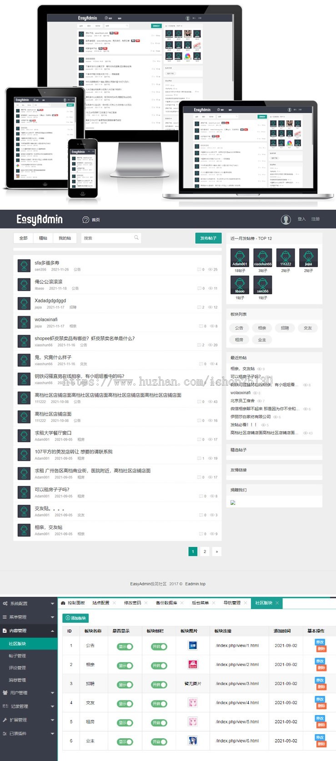The image size is (336, 761).
Task: Click avatar beside post sfa多福多寿
Action: (24, 266)
